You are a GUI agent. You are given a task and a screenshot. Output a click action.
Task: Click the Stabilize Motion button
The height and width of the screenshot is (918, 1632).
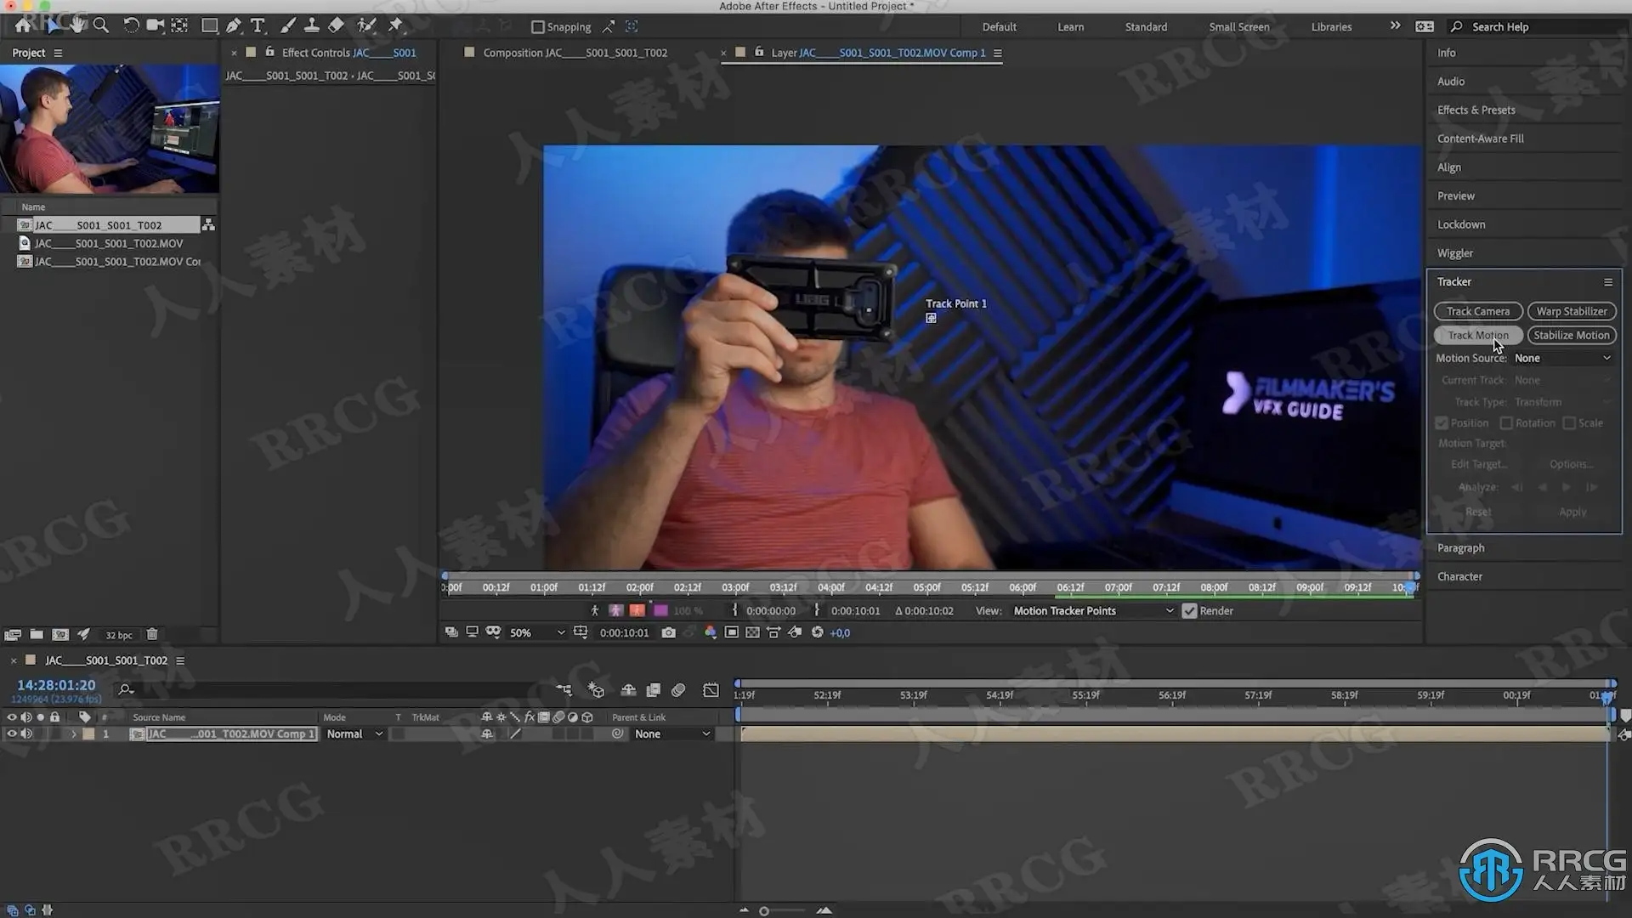(x=1571, y=335)
